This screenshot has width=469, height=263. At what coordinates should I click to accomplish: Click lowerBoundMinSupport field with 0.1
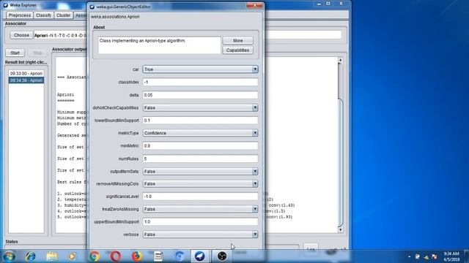point(200,120)
